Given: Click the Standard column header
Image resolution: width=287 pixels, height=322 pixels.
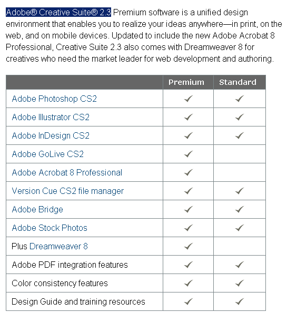Looking at the screenshot, I should pos(238,82).
